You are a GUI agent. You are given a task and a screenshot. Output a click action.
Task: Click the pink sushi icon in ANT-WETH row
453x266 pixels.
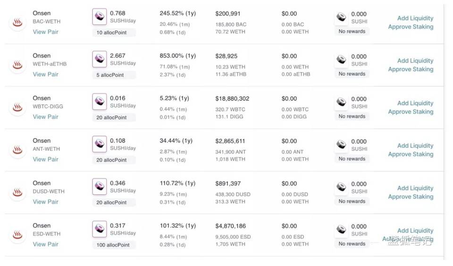(x=100, y=144)
